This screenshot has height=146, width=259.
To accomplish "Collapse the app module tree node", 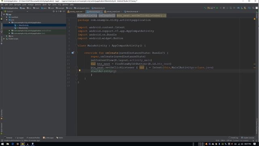I will pos(4,15).
